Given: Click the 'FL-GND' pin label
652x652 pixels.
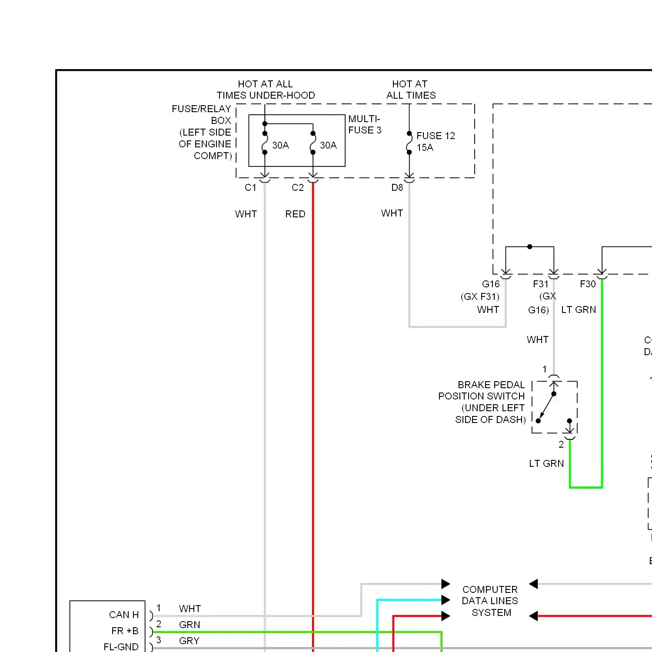Looking at the screenshot, I should point(121,647).
